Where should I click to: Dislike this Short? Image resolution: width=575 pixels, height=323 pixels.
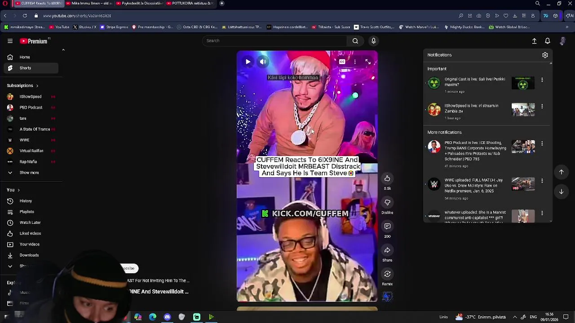click(387, 202)
